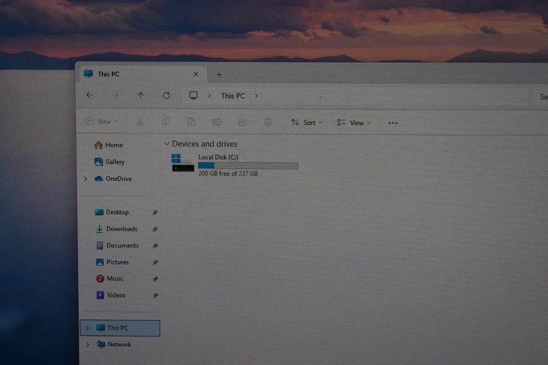The width and height of the screenshot is (548, 365).
Task: Open the Documents quick access folder
Action: 117,246
